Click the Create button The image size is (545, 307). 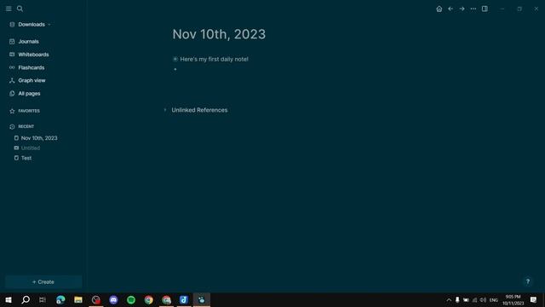(43, 282)
